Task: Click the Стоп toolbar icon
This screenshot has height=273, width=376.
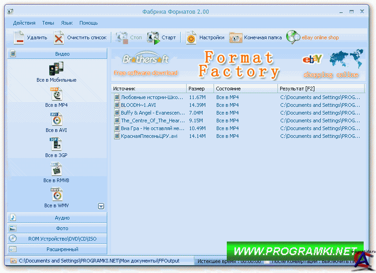Action: (122, 38)
